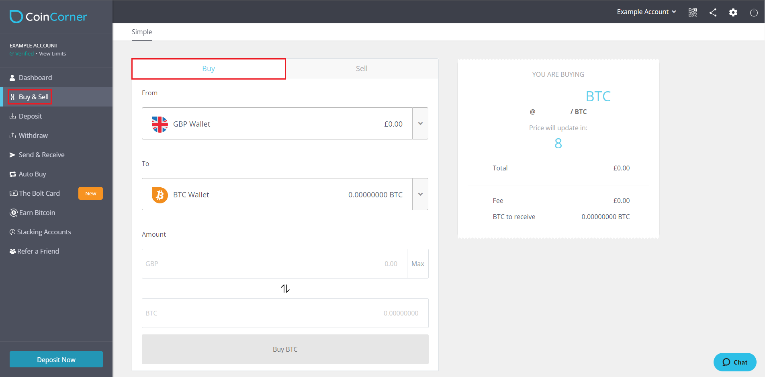
Task: Open Auto Buy page
Action: [x=56, y=174]
